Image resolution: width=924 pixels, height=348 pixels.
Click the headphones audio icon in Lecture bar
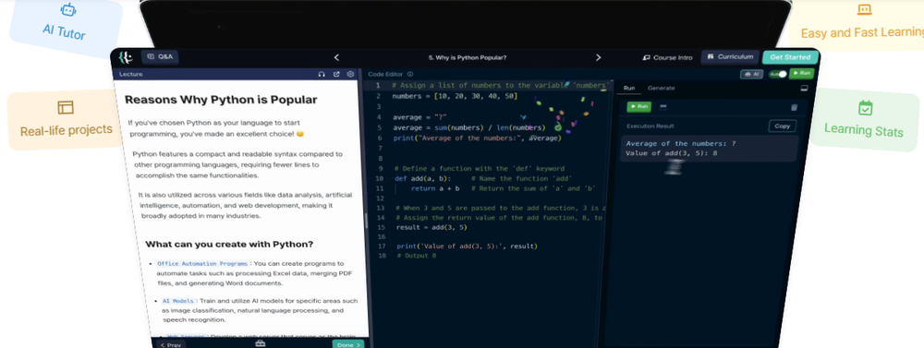(x=322, y=74)
